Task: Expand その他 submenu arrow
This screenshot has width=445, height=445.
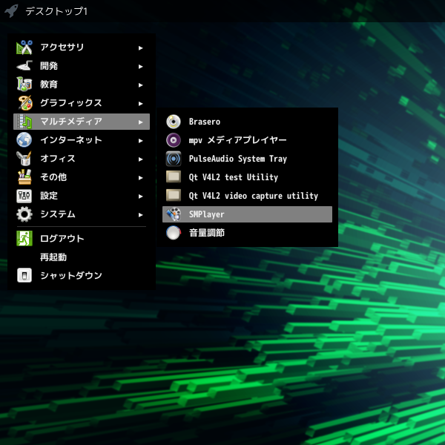Action: tap(140, 178)
